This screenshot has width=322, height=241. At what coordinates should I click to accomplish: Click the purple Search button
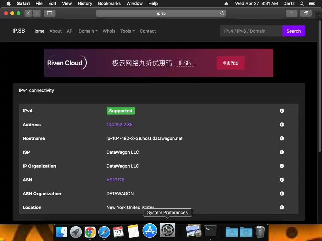pyautogui.click(x=293, y=31)
